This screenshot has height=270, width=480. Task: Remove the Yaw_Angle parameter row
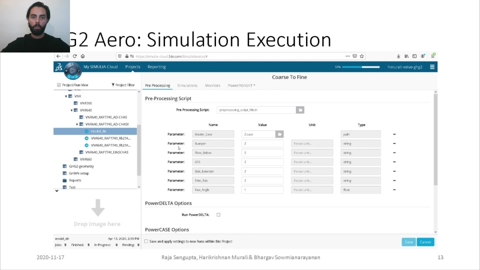pos(394,190)
